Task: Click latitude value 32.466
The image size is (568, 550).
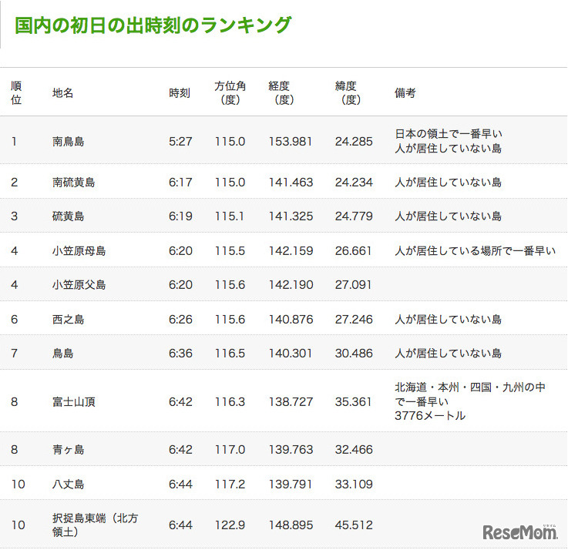Action: click(x=354, y=449)
